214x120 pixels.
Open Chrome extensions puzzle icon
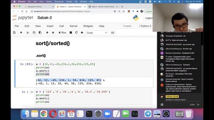click(x=137, y=11)
